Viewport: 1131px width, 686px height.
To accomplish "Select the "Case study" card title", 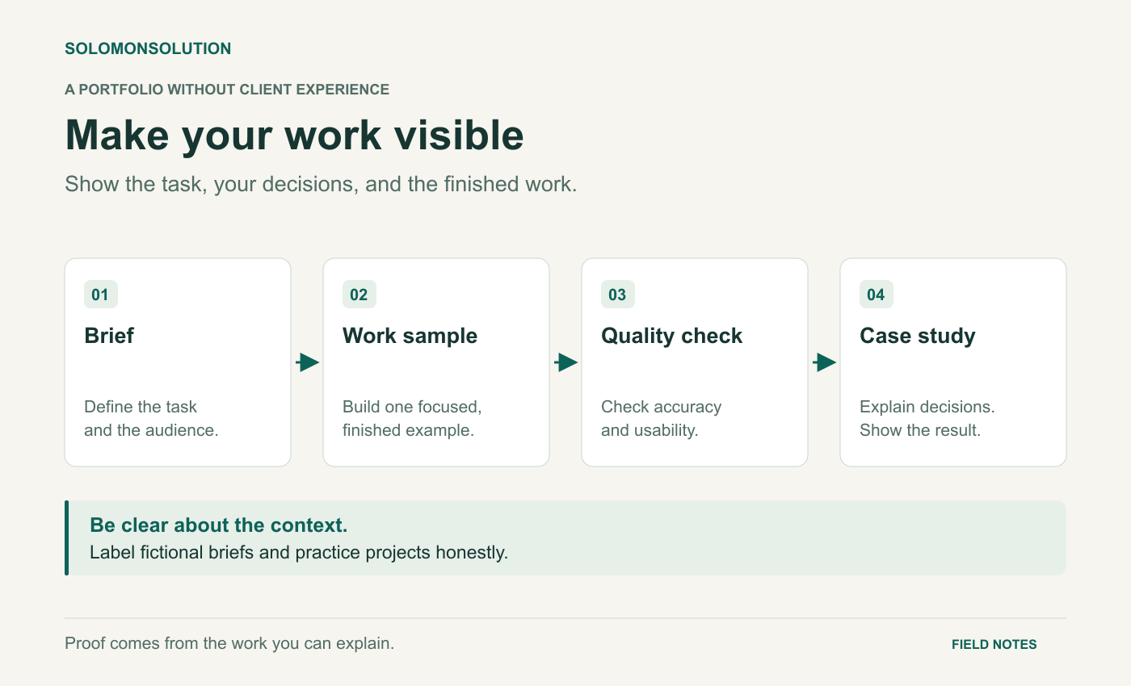I will tap(918, 336).
